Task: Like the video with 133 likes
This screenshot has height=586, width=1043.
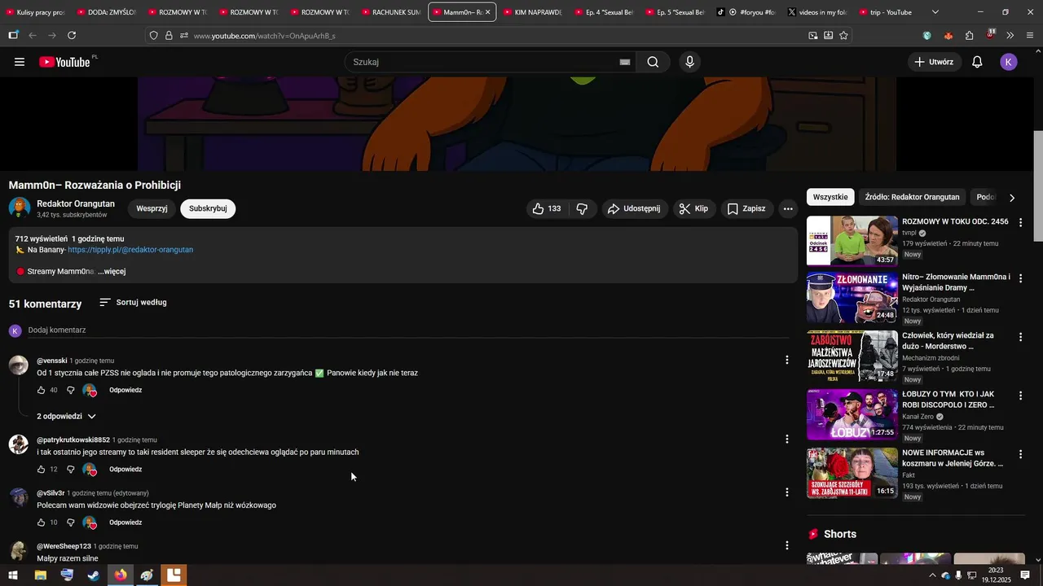Action: (546, 208)
